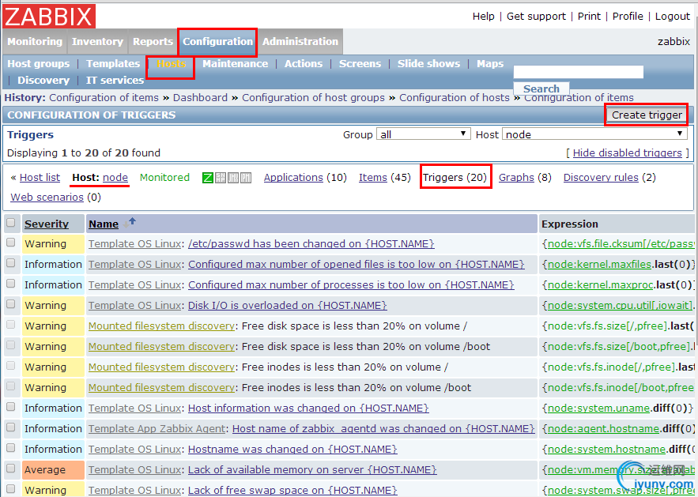Open the Discovery rules link

coord(601,178)
